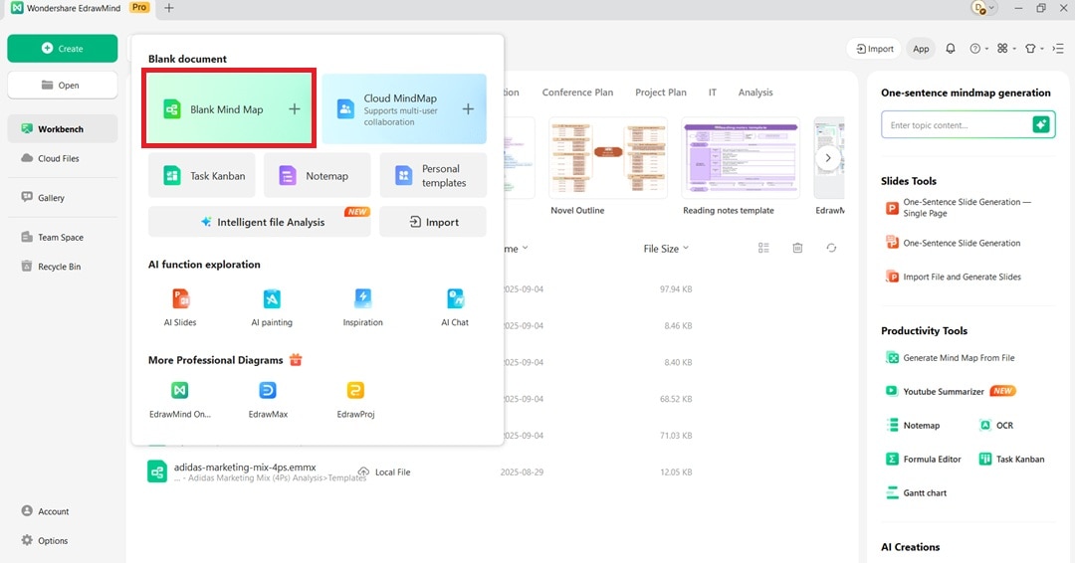Open the shirt theme dropdown
The height and width of the screenshot is (563, 1075).
pyautogui.click(x=1034, y=49)
